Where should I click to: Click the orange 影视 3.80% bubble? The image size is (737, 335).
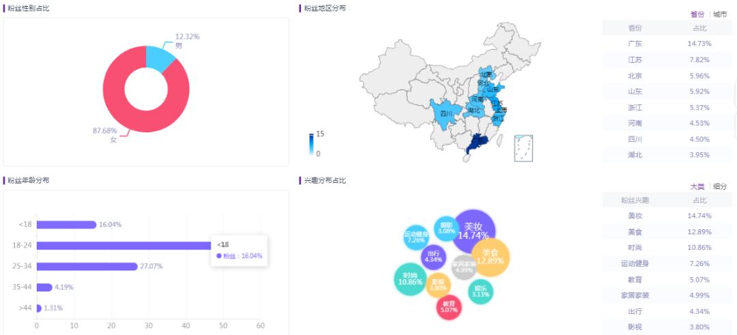(x=438, y=285)
